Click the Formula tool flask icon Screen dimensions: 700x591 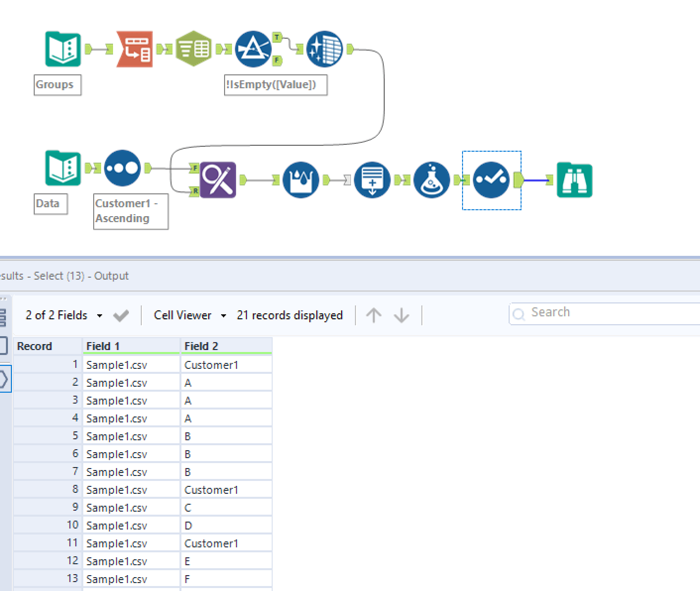coord(431,180)
